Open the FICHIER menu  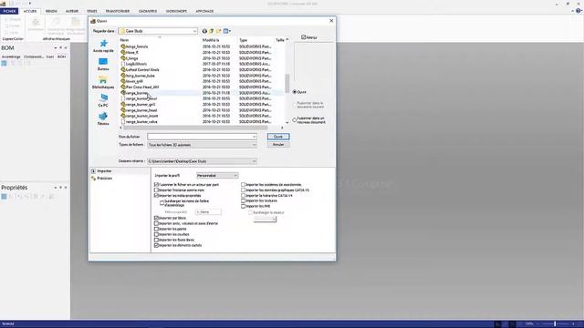[x=9, y=11]
